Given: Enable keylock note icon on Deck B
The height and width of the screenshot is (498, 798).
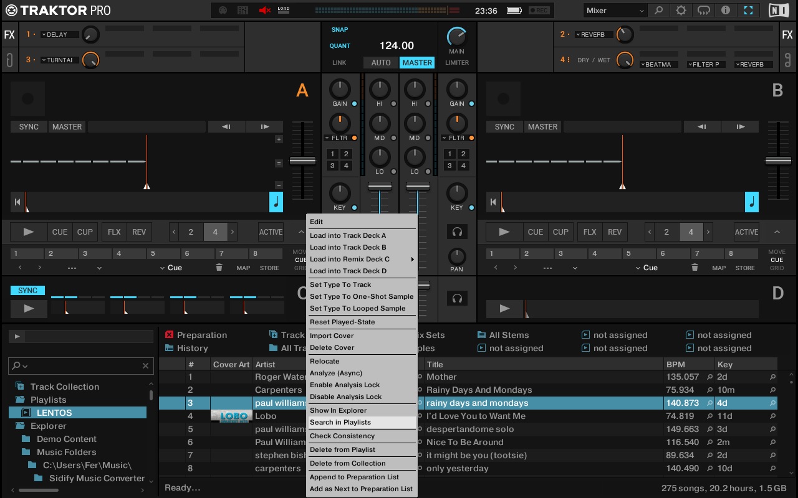Looking at the screenshot, I should tap(752, 202).
